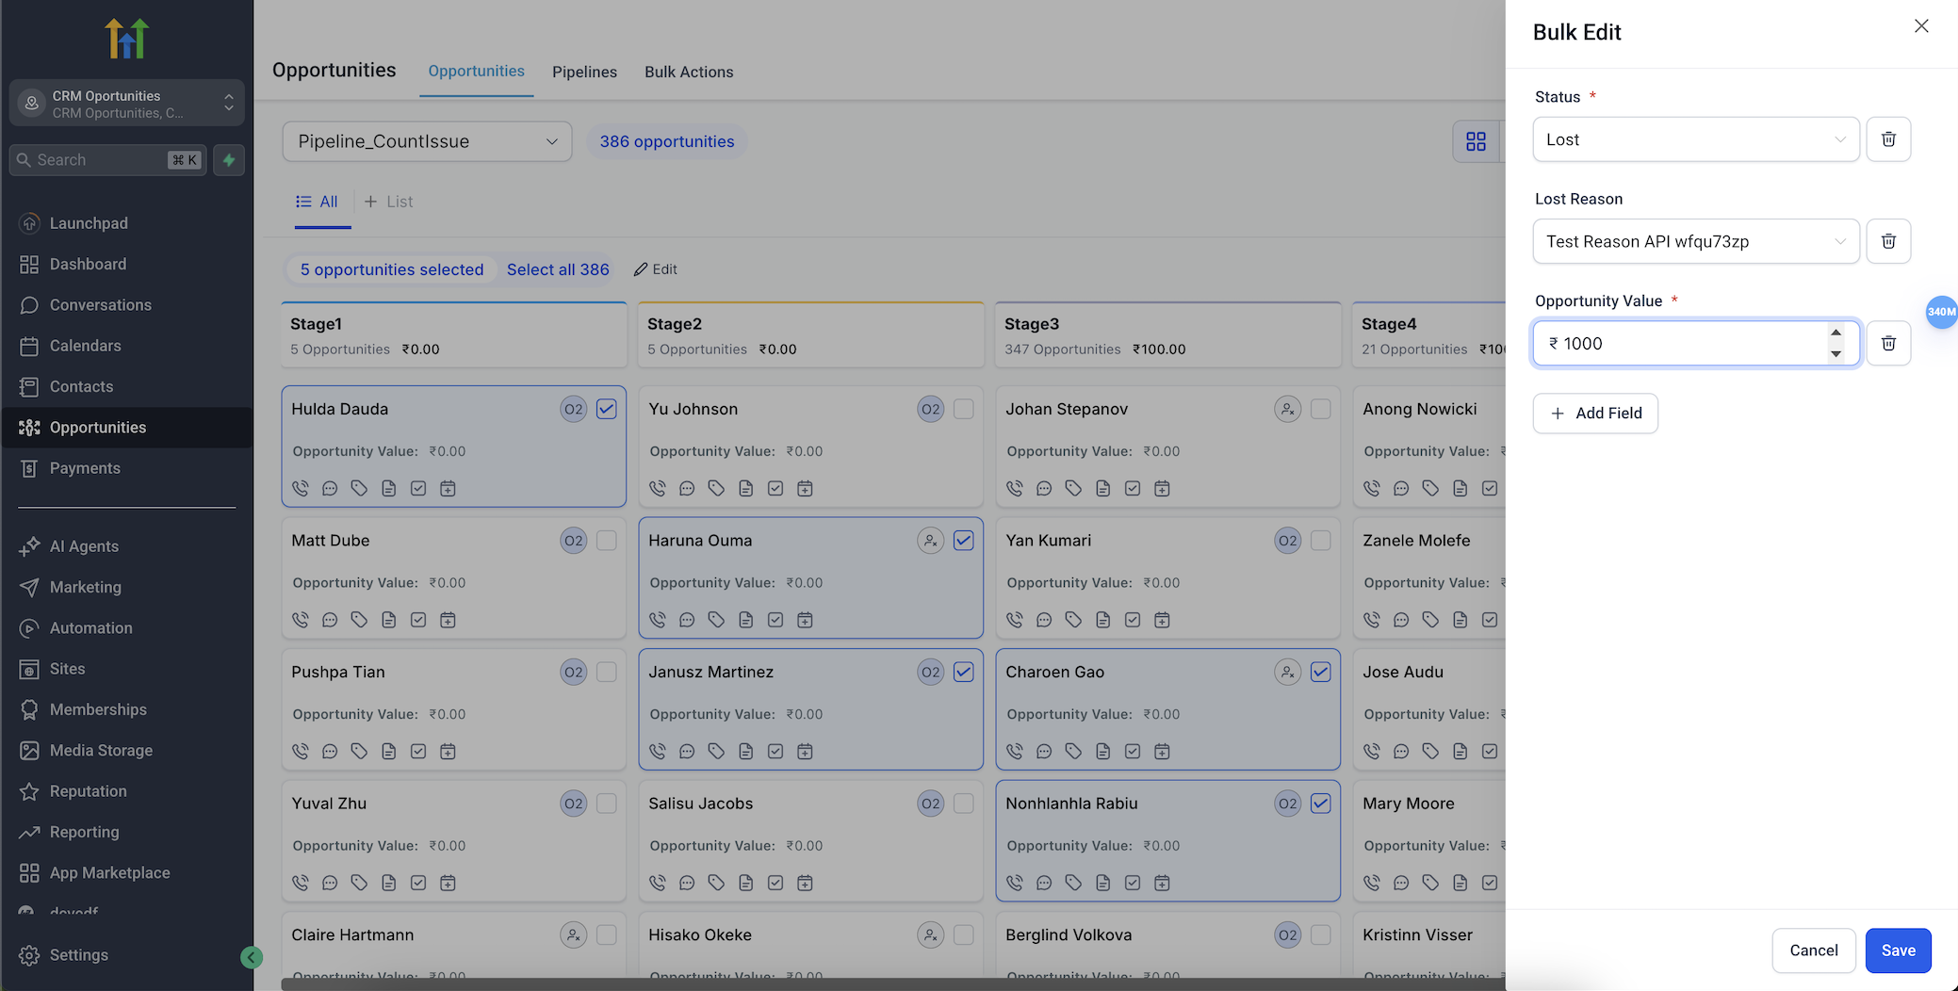The image size is (1958, 991).
Task: Click Select all 386 link
Action: (558, 269)
